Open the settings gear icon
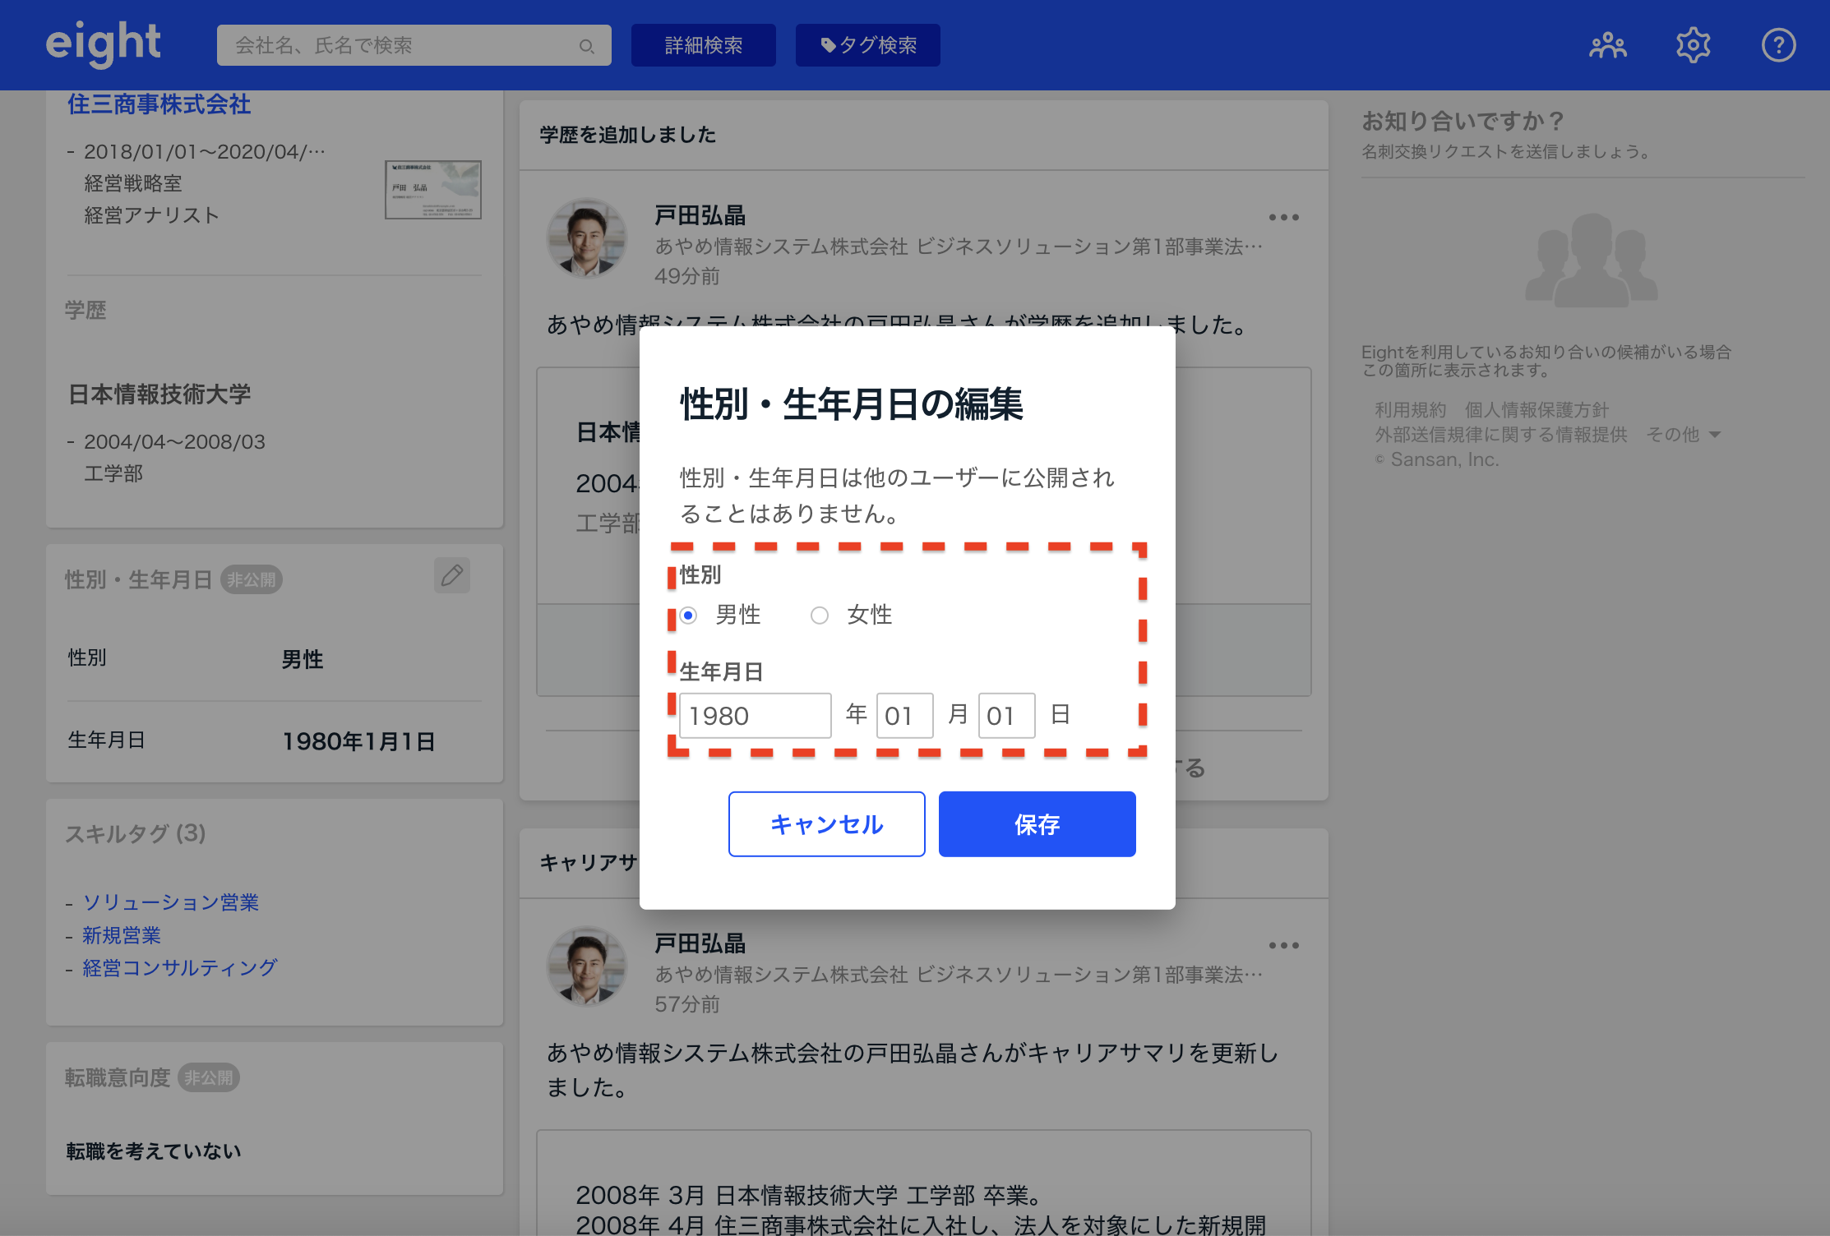This screenshot has height=1236, width=1830. coord(1693,45)
